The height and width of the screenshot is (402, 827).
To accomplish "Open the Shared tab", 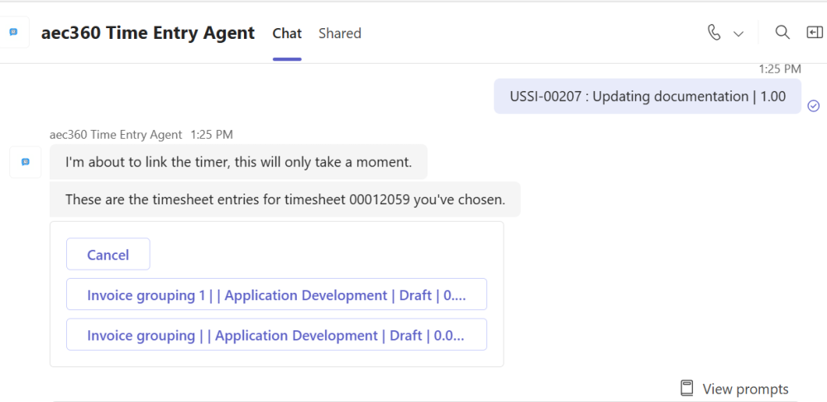I will [340, 33].
